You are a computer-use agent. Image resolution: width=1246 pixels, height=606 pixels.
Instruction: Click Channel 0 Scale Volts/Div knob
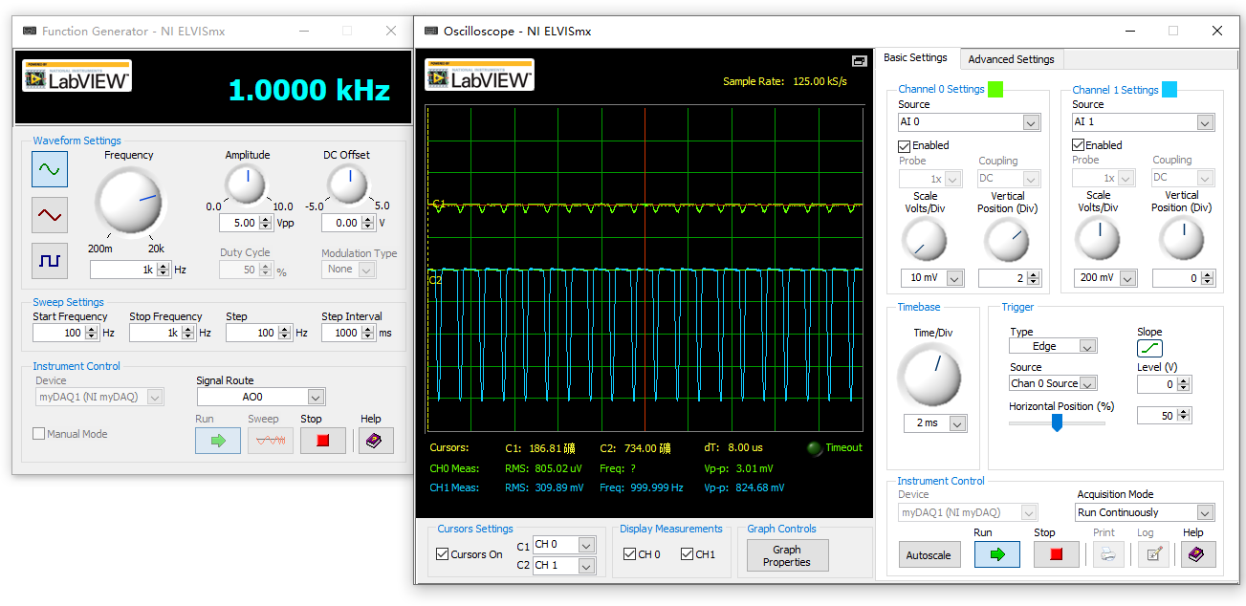925,240
